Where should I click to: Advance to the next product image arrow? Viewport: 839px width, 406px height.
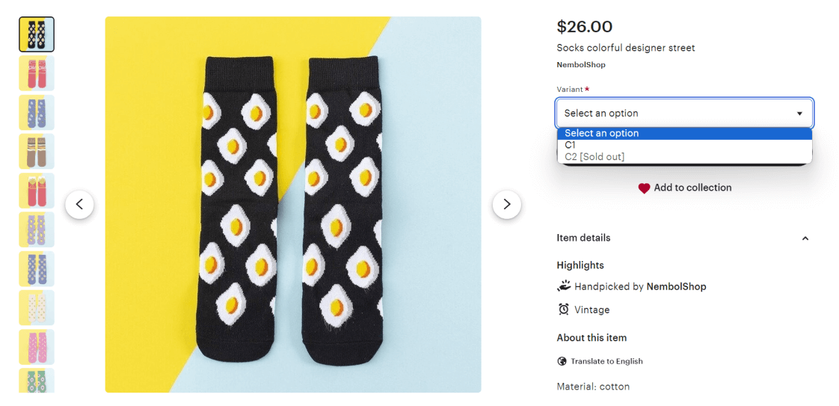[506, 204]
